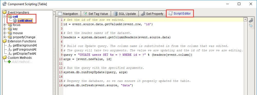This screenshot has width=257, height=95.
Task: Click the Add method... link
Action: [x=22, y=62]
